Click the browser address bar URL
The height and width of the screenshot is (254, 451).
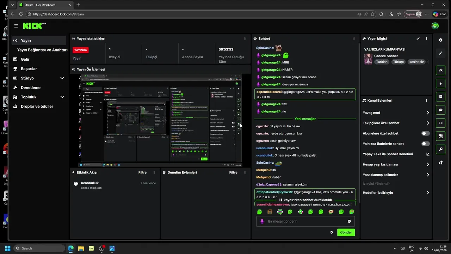(58, 14)
